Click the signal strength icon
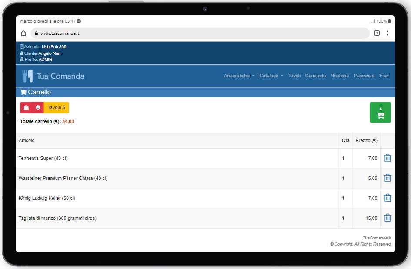This screenshot has width=411, height=269. click(x=374, y=21)
